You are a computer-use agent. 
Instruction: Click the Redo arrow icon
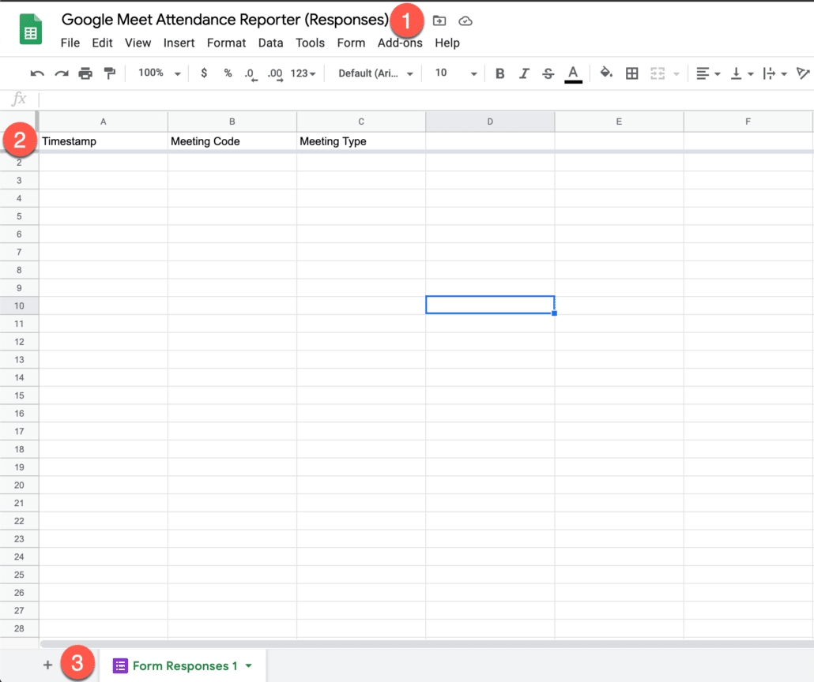(62, 73)
